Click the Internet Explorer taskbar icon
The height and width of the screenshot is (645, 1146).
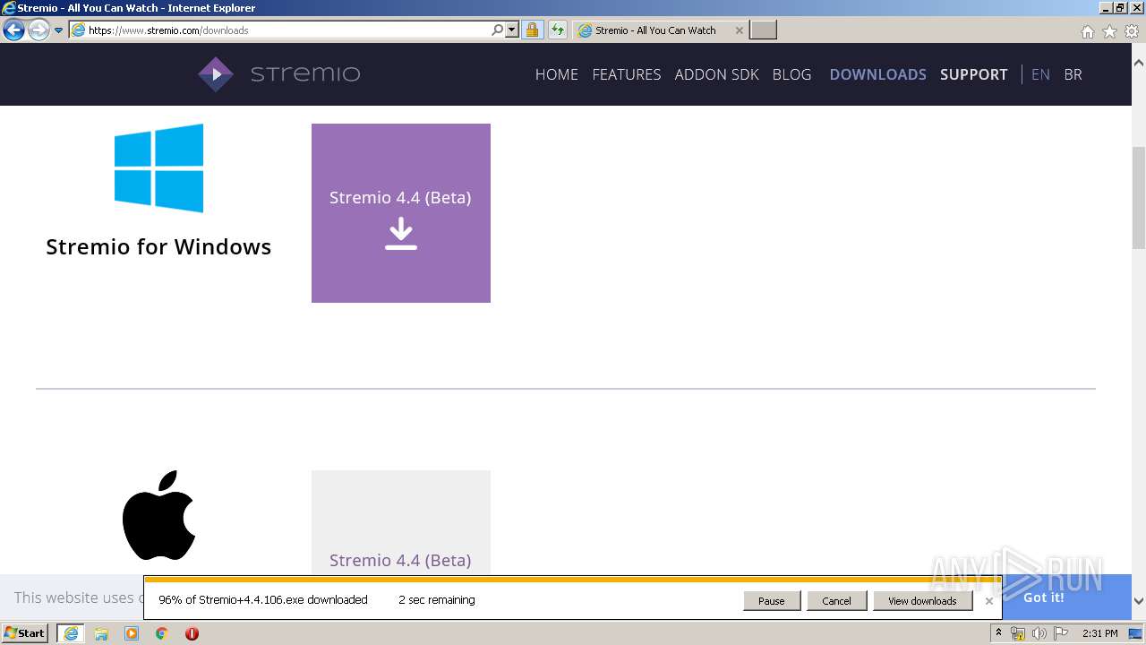pyautogui.click(x=71, y=633)
